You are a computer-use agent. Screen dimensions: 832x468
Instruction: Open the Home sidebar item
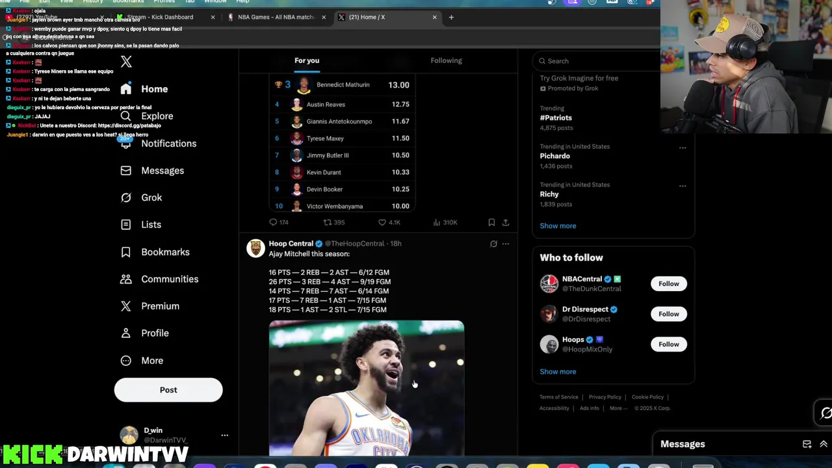[x=144, y=89]
